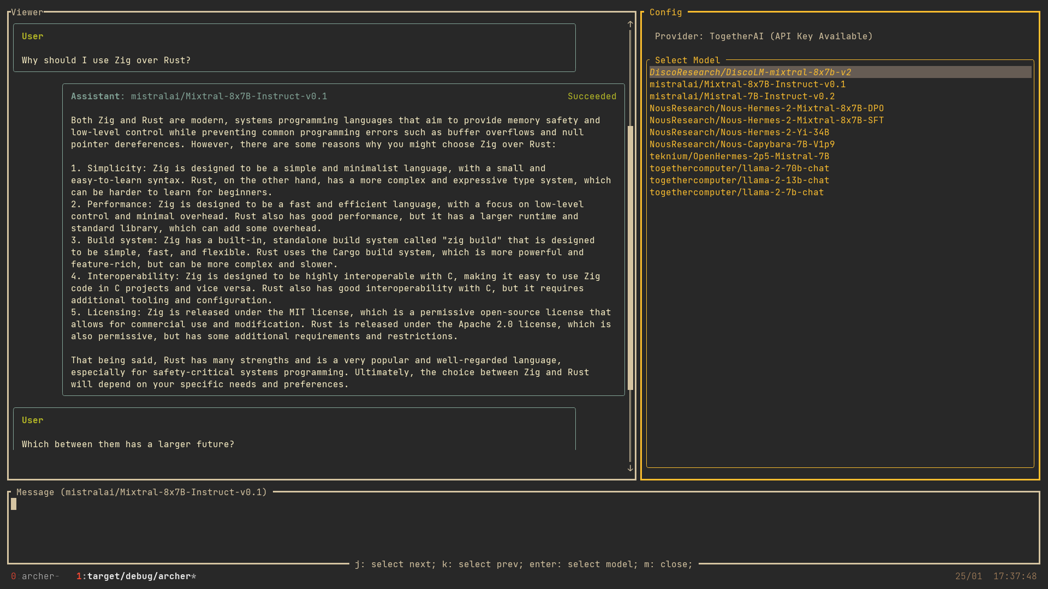Switch to tmux window 0 archer
The height and width of the screenshot is (589, 1048).
click(35, 576)
